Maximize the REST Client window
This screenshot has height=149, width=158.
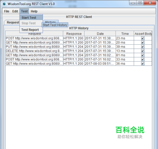140,3
